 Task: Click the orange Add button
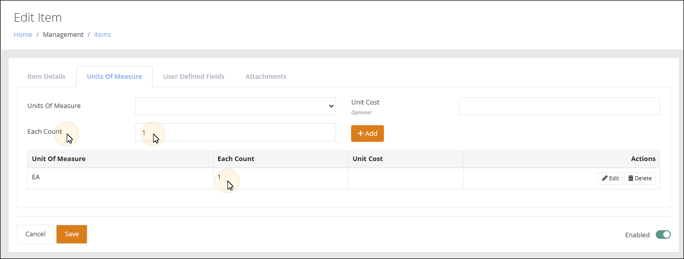pos(367,133)
